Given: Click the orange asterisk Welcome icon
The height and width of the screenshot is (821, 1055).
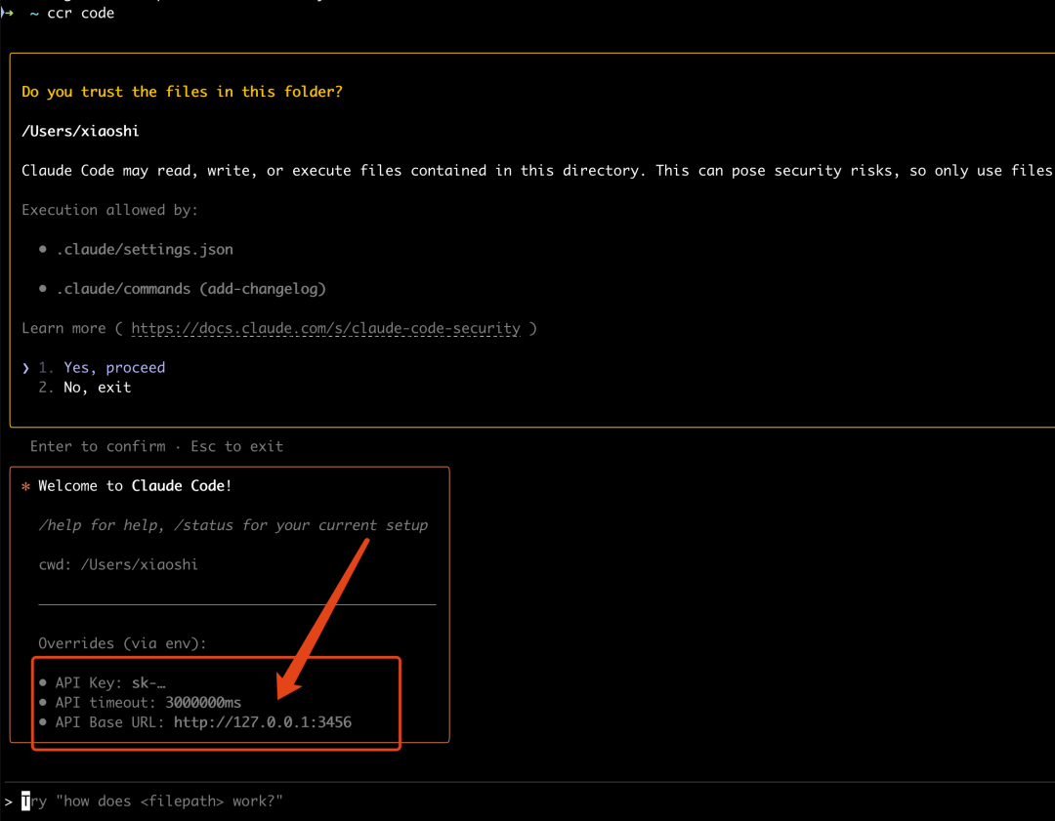Looking at the screenshot, I should pos(25,486).
